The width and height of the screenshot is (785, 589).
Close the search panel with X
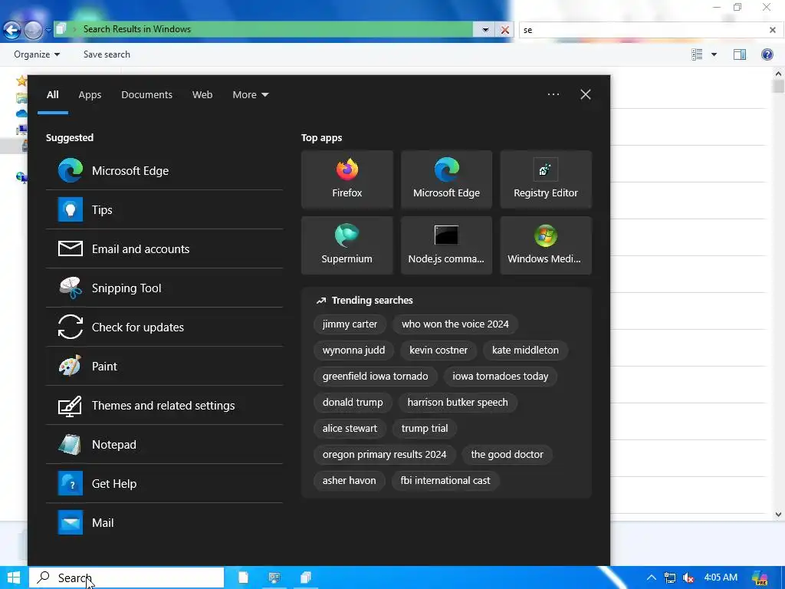click(x=585, y=94)
